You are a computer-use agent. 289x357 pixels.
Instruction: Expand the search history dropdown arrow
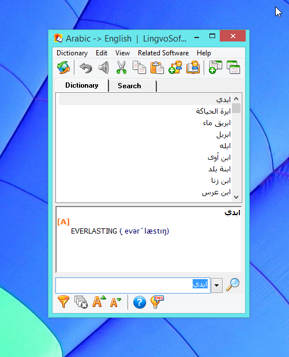click(216, 285)
